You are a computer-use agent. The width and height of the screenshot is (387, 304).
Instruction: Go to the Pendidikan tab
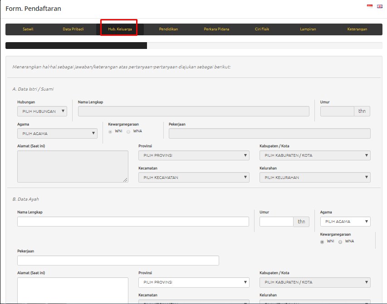coord(169,29)
